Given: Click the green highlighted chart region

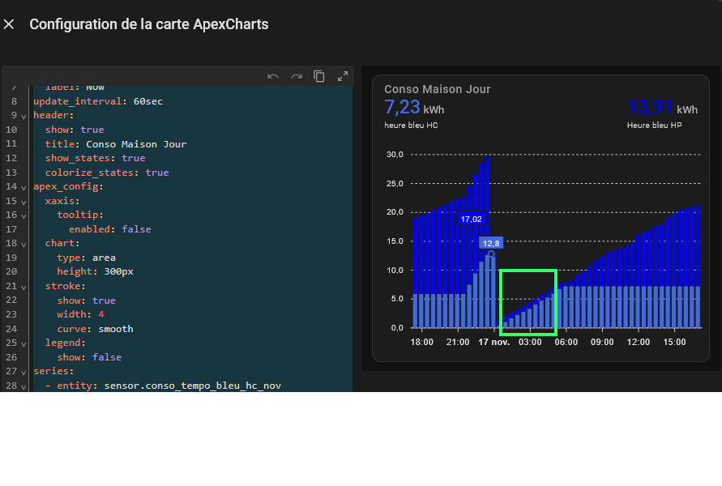Looking at the screenshot, I should tap(528, 302).
